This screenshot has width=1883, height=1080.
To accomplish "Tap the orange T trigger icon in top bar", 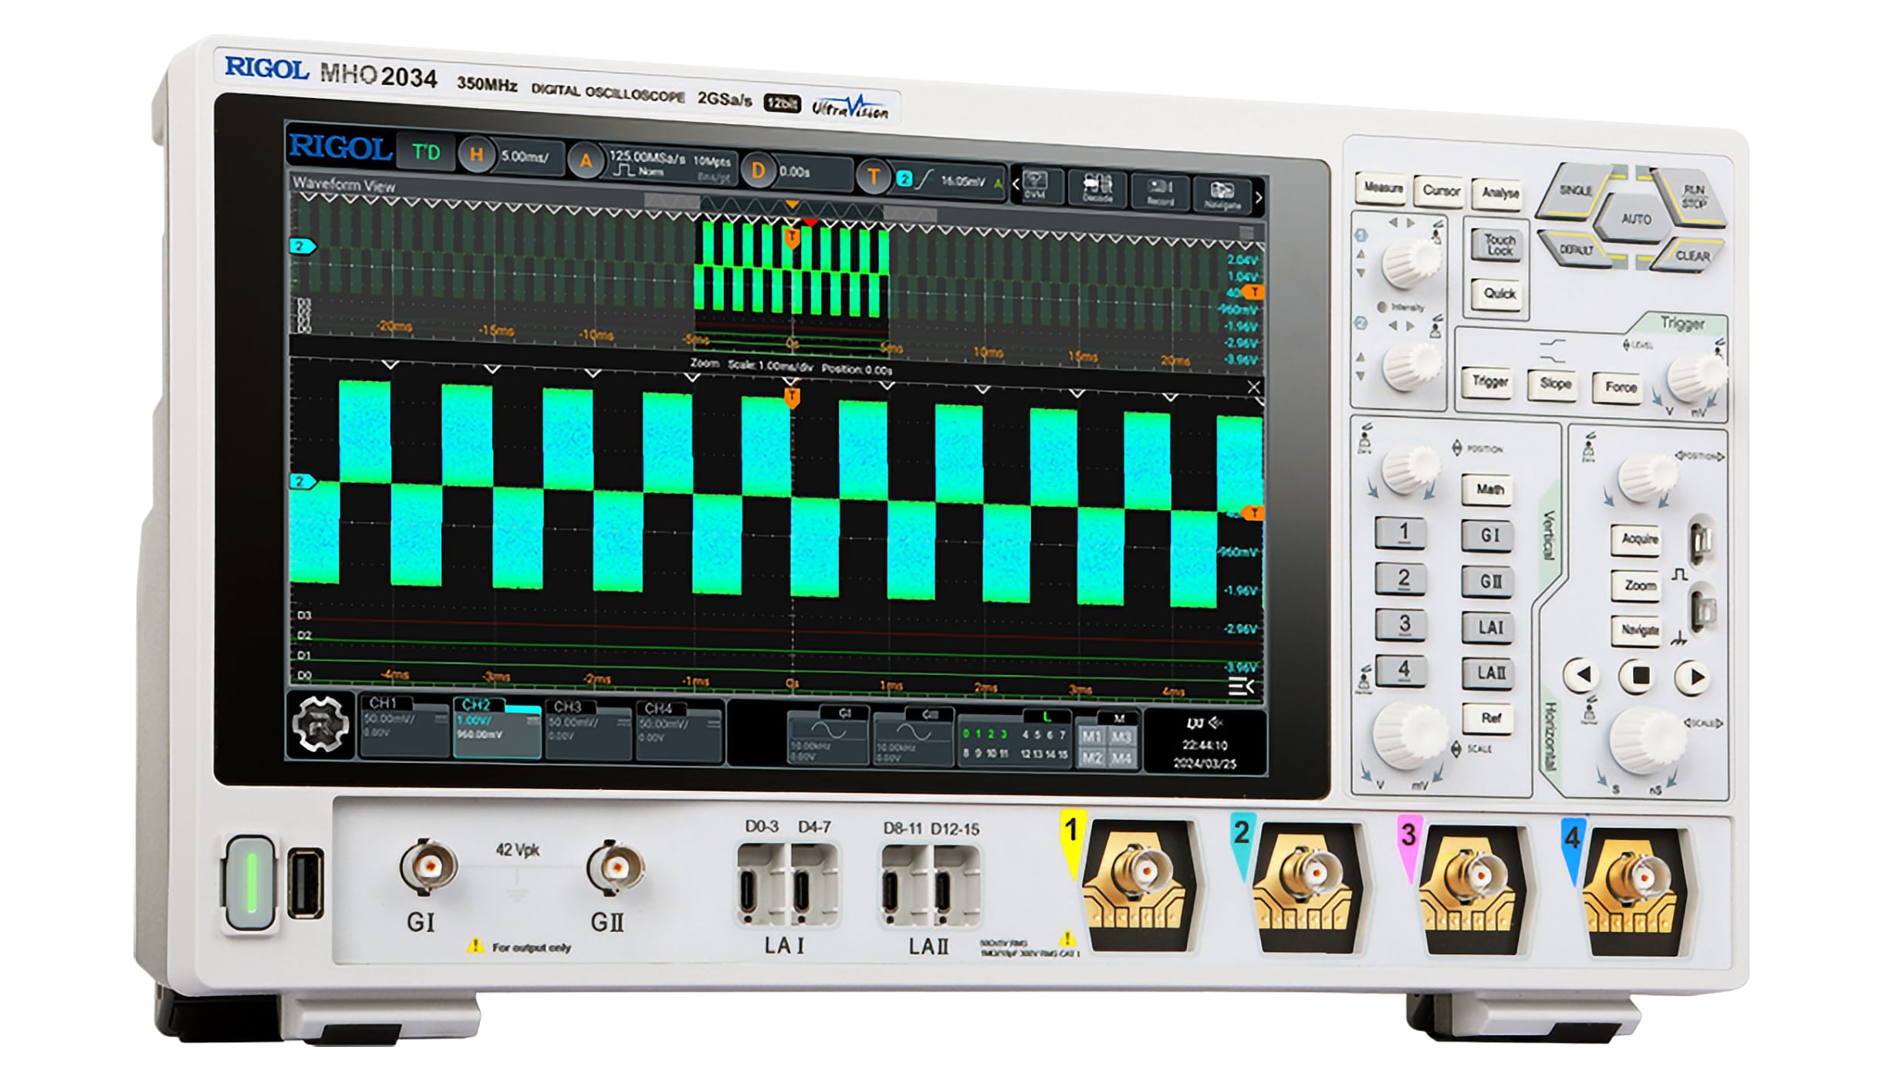I will [873, 177].
